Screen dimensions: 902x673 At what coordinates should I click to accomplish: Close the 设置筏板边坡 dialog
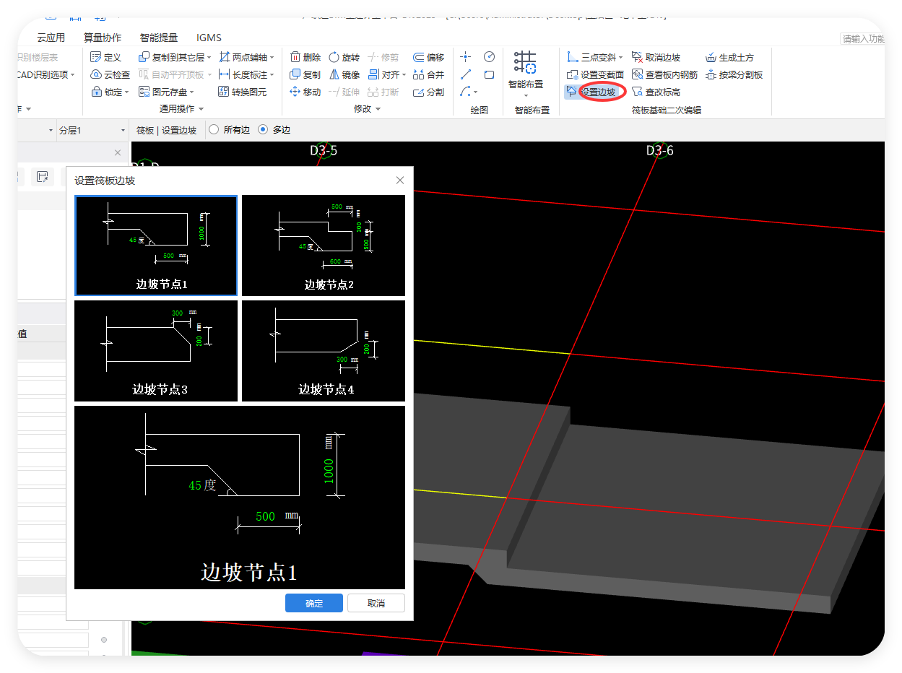(x=400, y=181)
